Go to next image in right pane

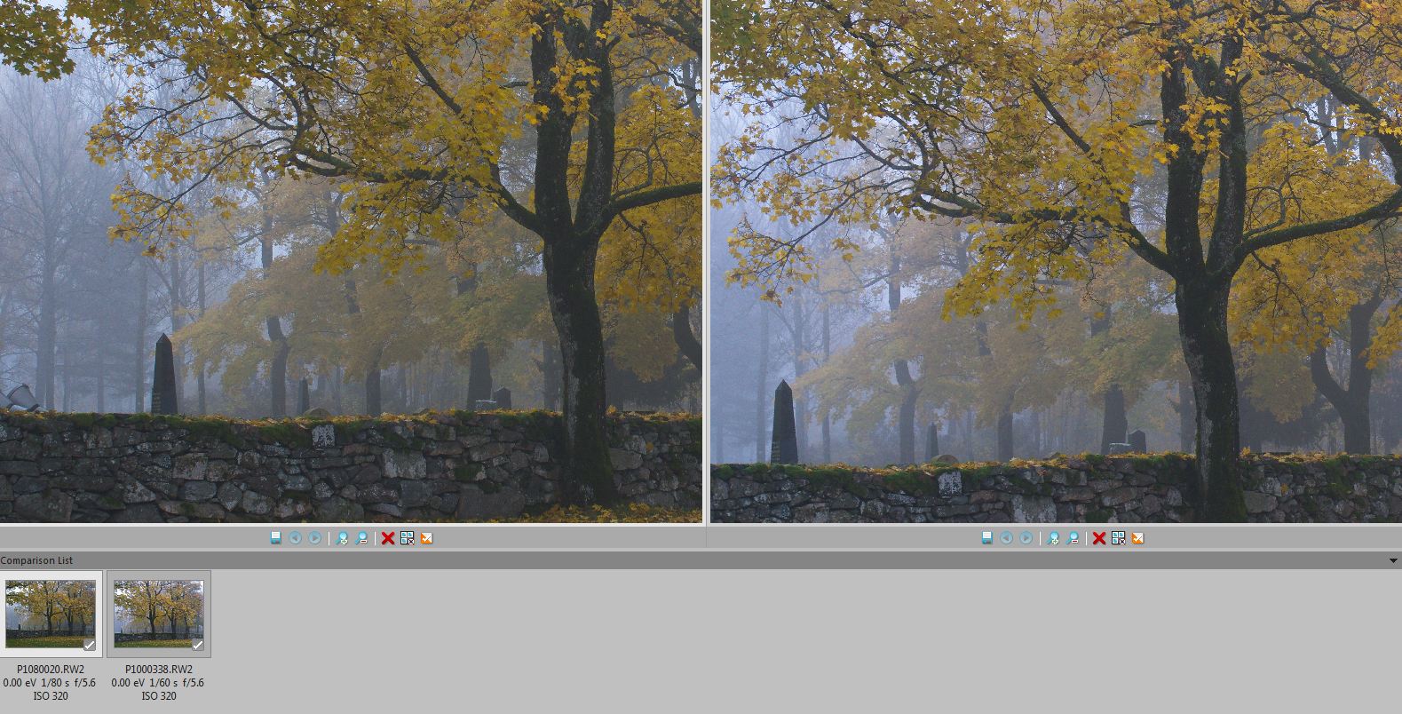point(1026,538)
